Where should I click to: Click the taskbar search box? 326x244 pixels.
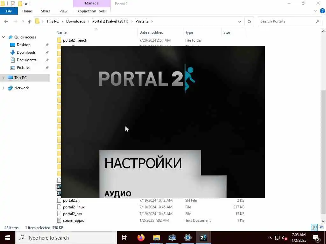tap(66, 238)
